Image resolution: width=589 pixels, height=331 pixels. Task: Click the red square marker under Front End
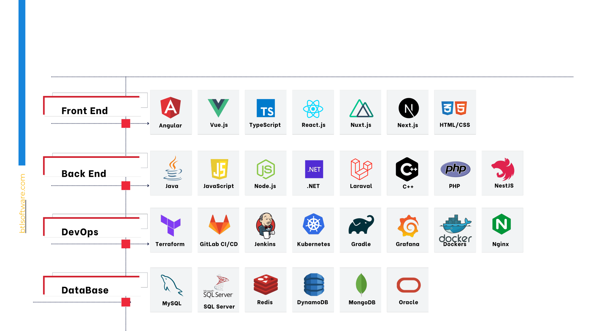coord(126,124)
